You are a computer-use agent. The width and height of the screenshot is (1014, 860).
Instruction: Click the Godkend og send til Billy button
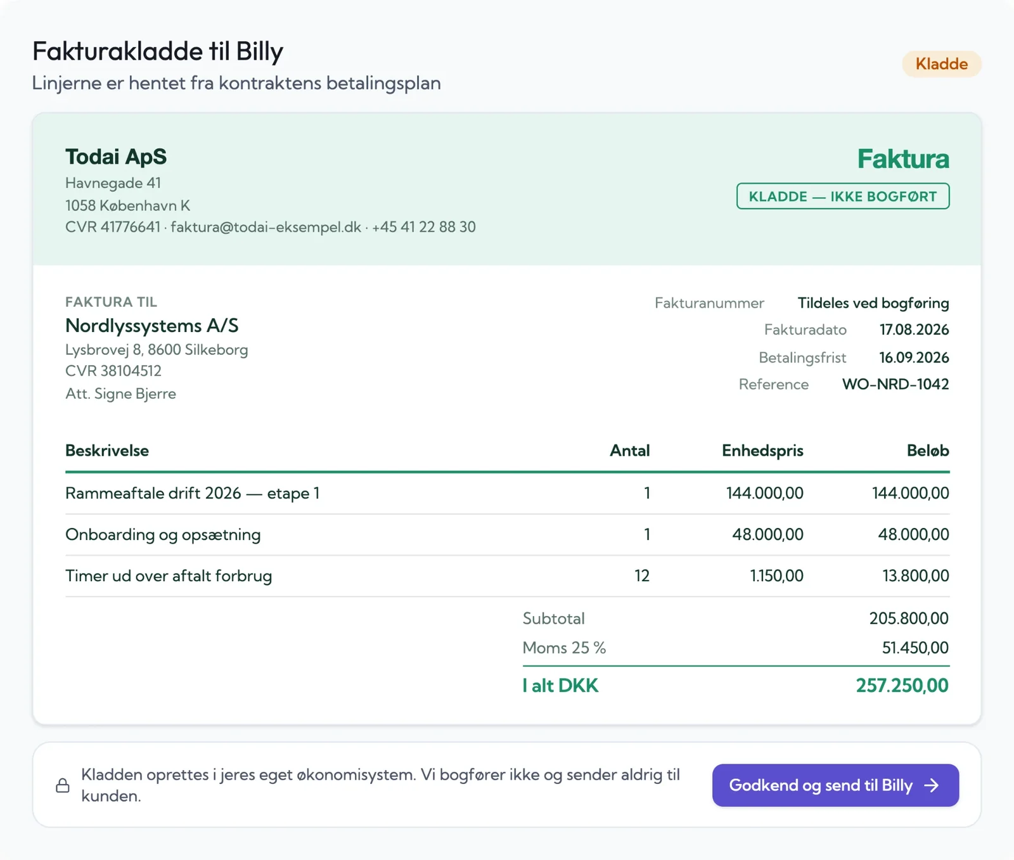click(x=835, y=785)
